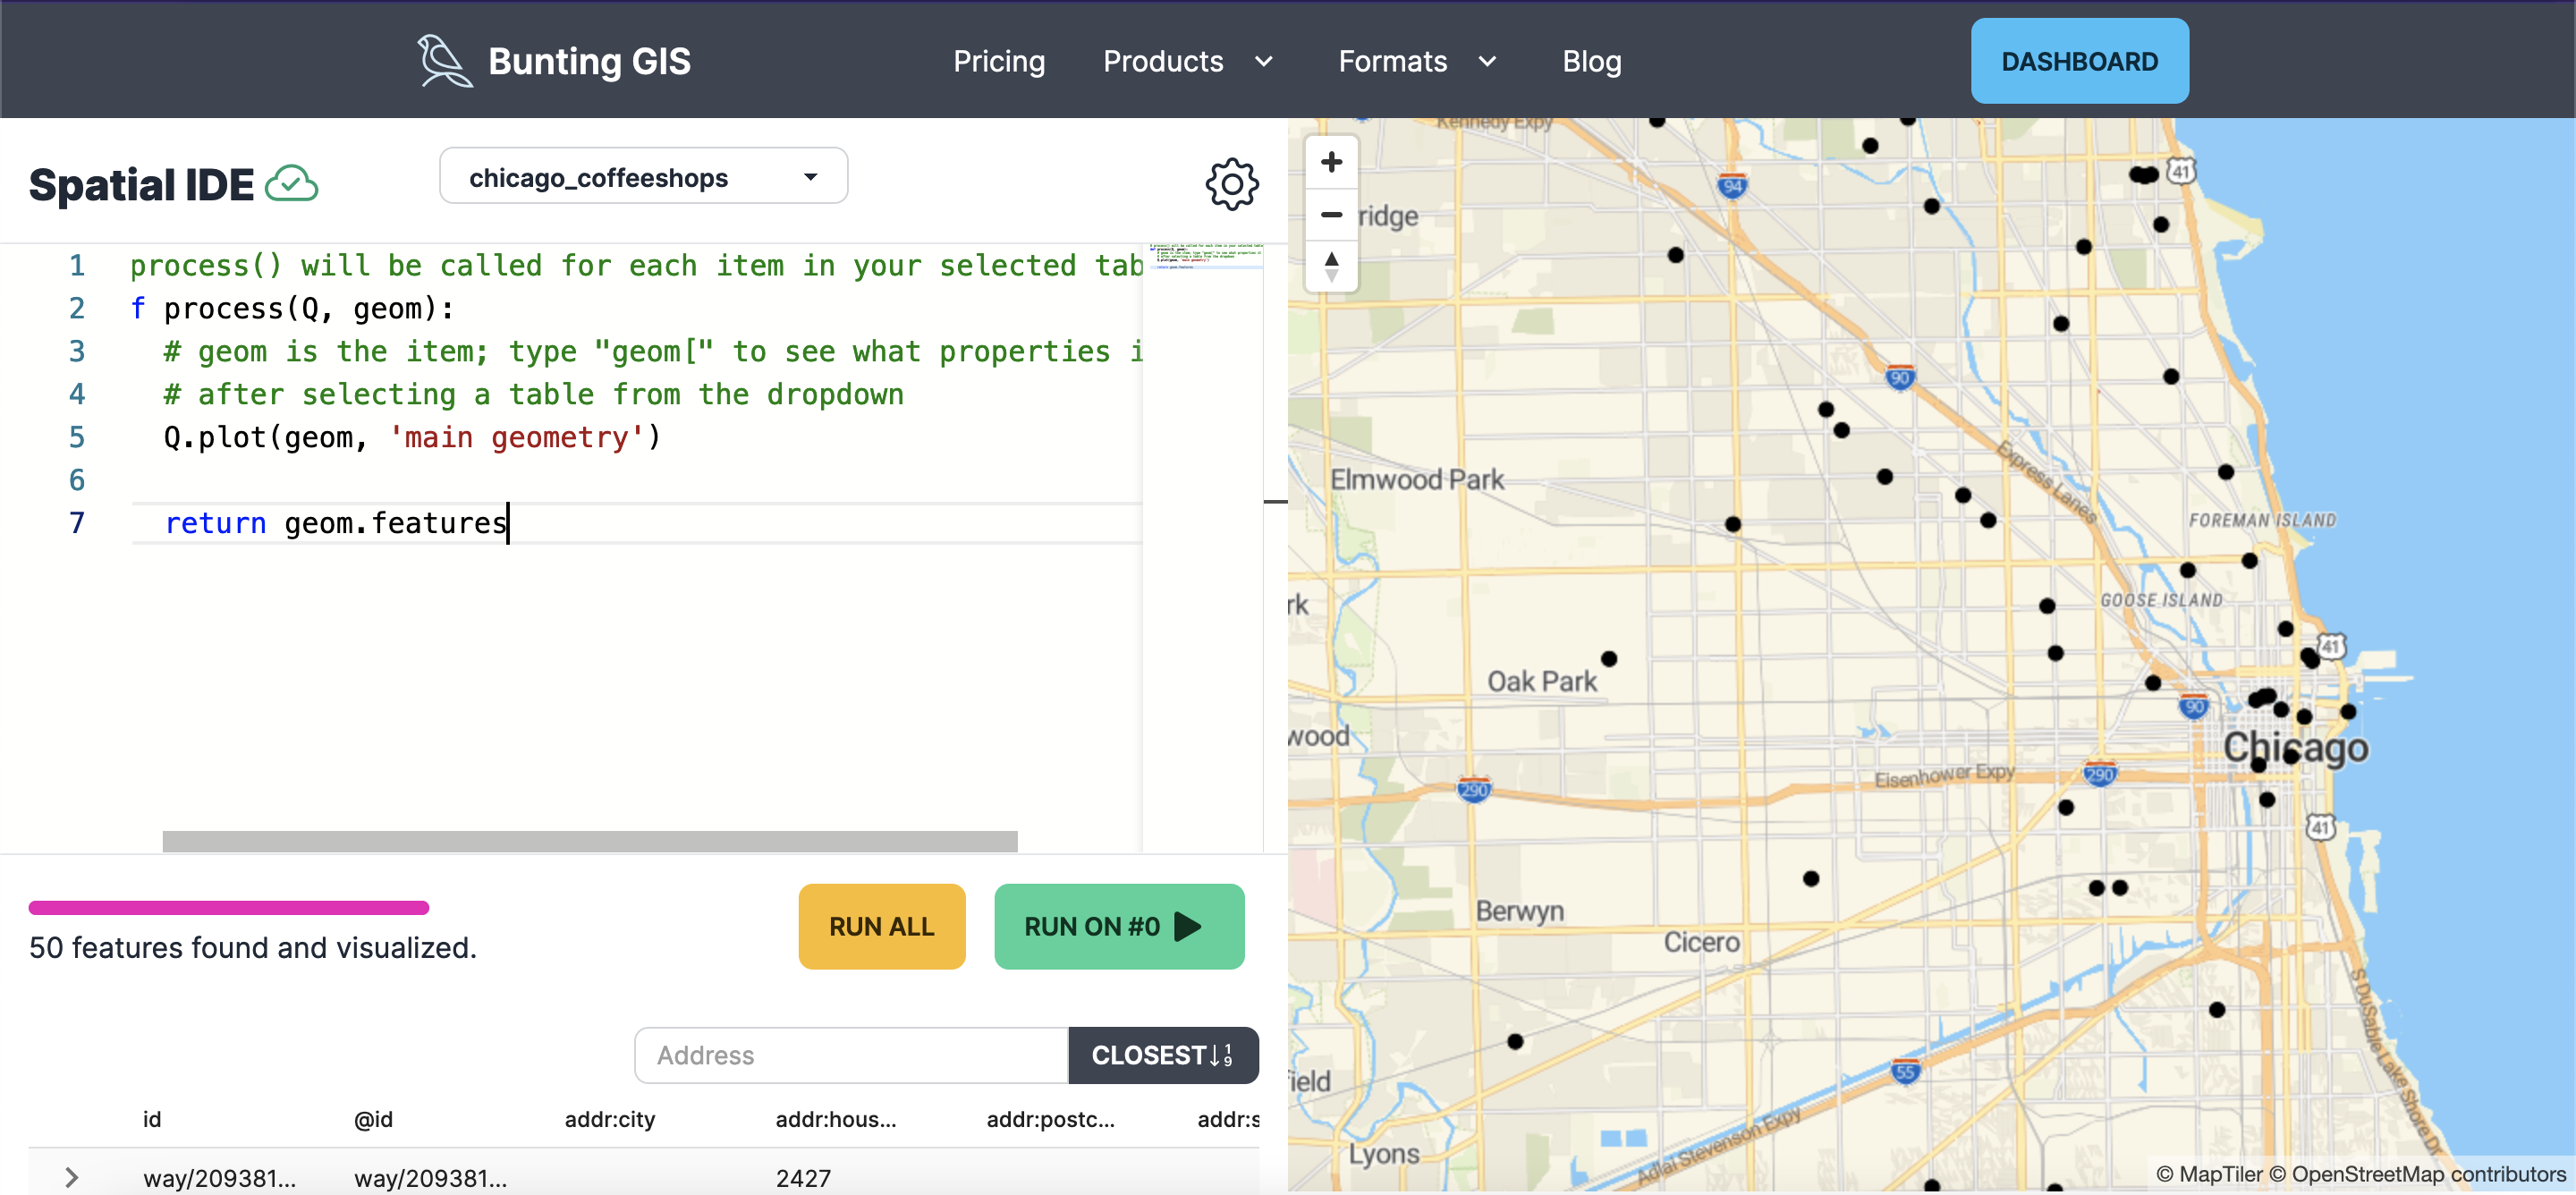The image size is (2576, 1195).
Task: Sort results with the CLOSEST button
Action: click(1162, 1055)
